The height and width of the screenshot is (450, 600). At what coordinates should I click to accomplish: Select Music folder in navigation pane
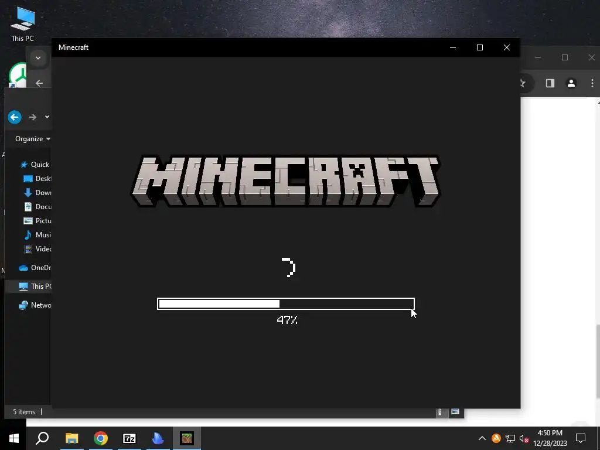(x=37, y=235)
